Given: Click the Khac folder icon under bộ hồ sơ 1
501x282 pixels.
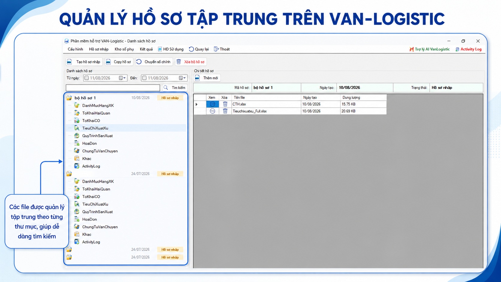Looking at the screenshot, I should tap(77, 159).
